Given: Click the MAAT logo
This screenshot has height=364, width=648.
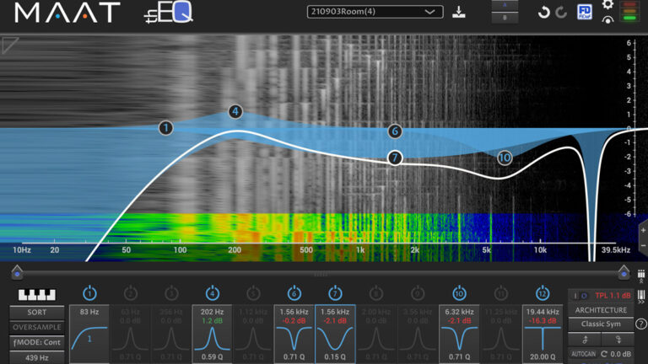Looking at the screenshot, I should click(67, 13).
